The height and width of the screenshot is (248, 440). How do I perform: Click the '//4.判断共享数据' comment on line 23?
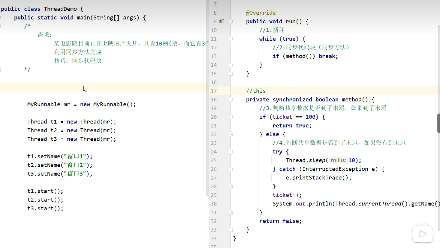[339, 143]
